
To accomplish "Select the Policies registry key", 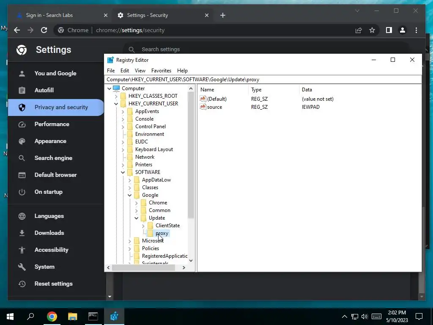I will [x=151, y=248].
